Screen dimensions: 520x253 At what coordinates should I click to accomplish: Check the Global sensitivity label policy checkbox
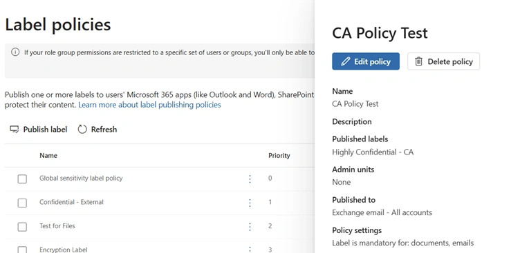click(x=22, y=179)
